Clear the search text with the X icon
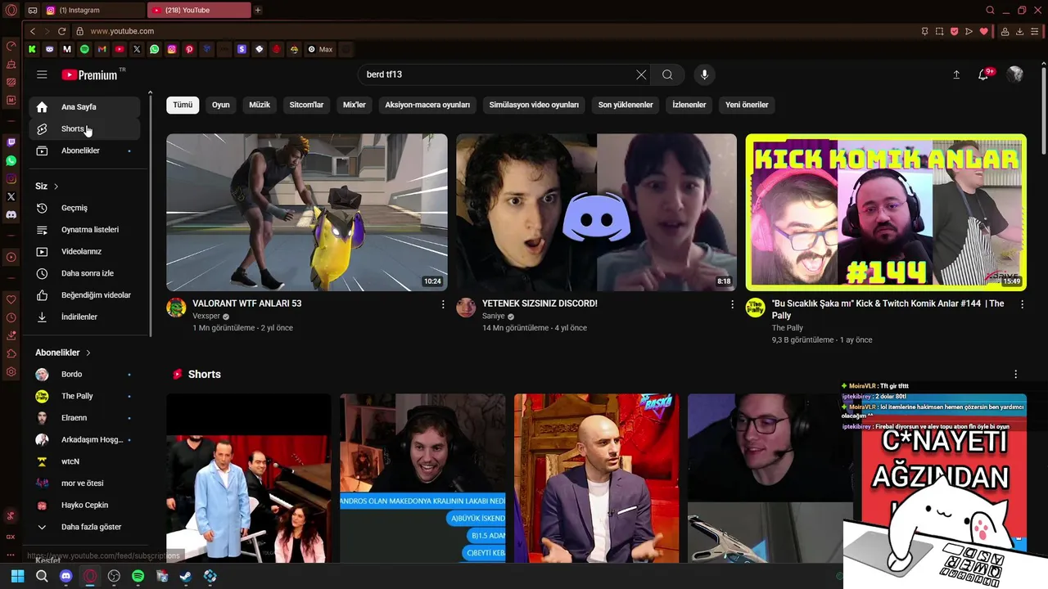Viewport: 1048px width, 589px height. [641, 74]
